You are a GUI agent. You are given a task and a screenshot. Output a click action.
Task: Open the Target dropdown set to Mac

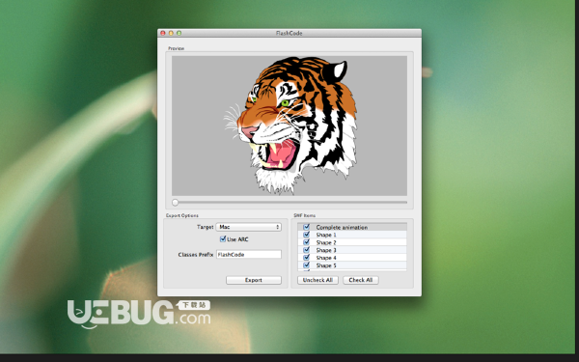click(249, 227)
